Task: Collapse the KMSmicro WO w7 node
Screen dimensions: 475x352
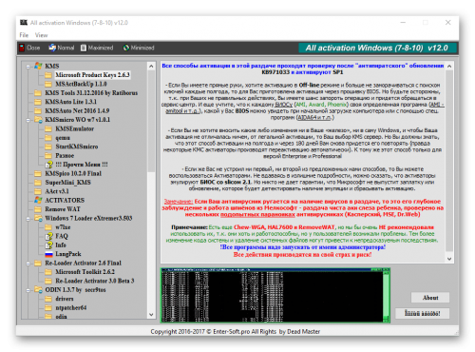Action: click(28, 120)
